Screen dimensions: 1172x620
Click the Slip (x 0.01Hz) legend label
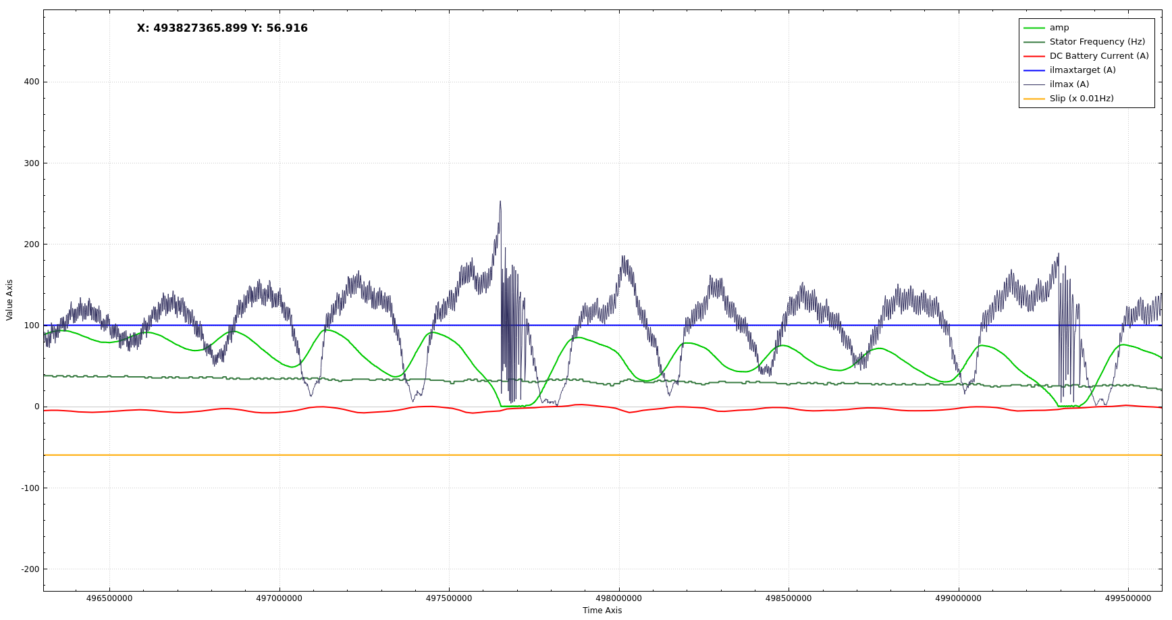coord(1081,99)
